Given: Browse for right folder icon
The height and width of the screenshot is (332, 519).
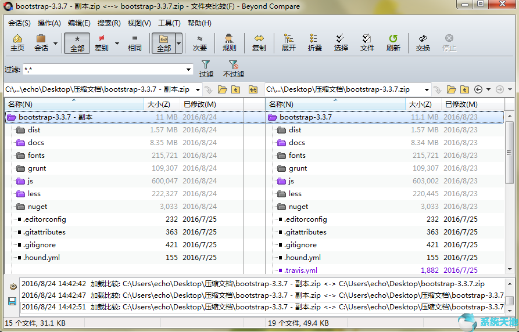Looking at the screenshot, I should (451, 89).
